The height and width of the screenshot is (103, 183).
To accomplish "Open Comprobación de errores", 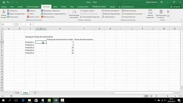I will pos(132,14).
